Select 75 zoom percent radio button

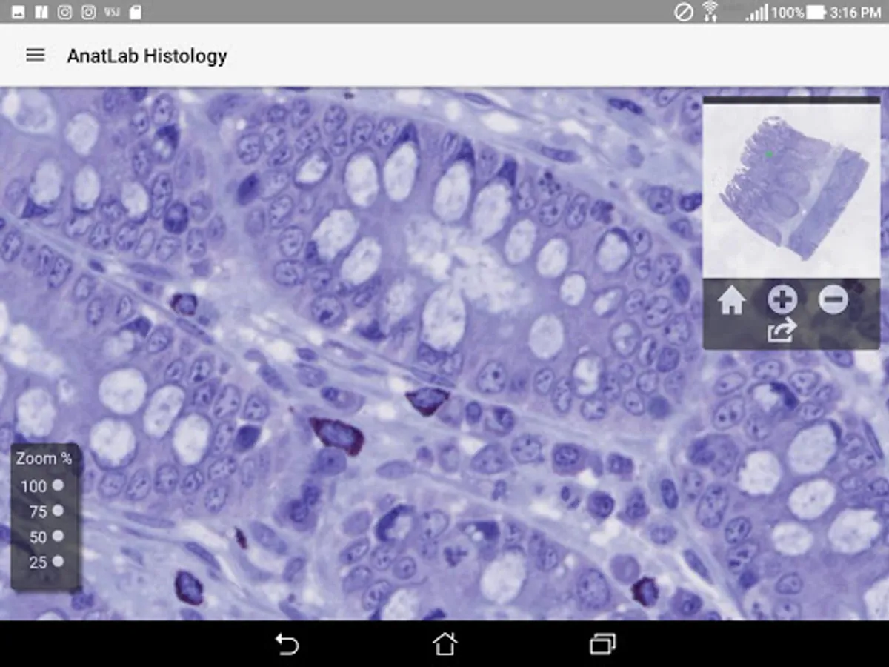[58, 511]
